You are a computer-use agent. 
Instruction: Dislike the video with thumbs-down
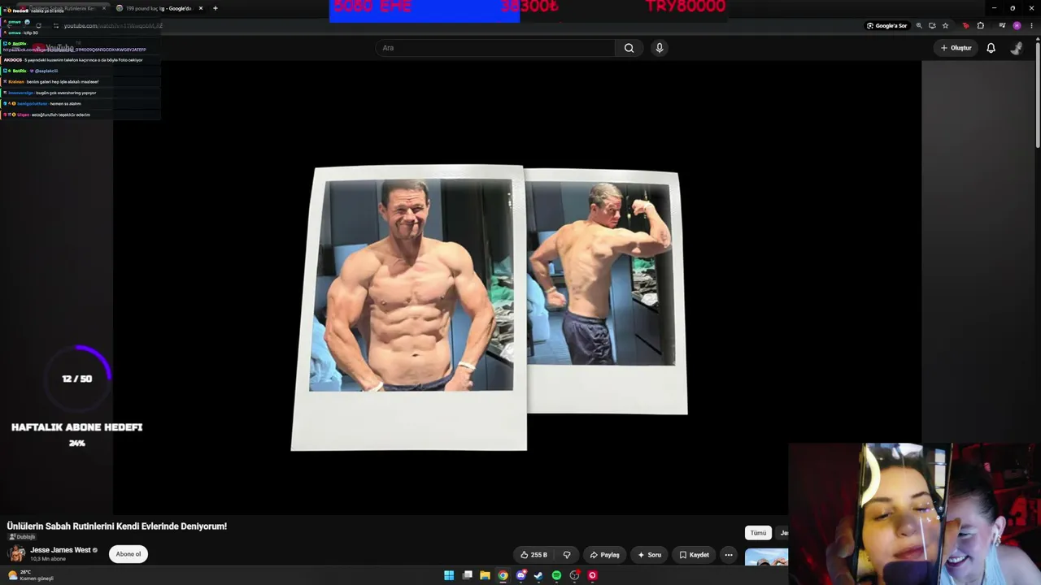[x=567, y=555]
